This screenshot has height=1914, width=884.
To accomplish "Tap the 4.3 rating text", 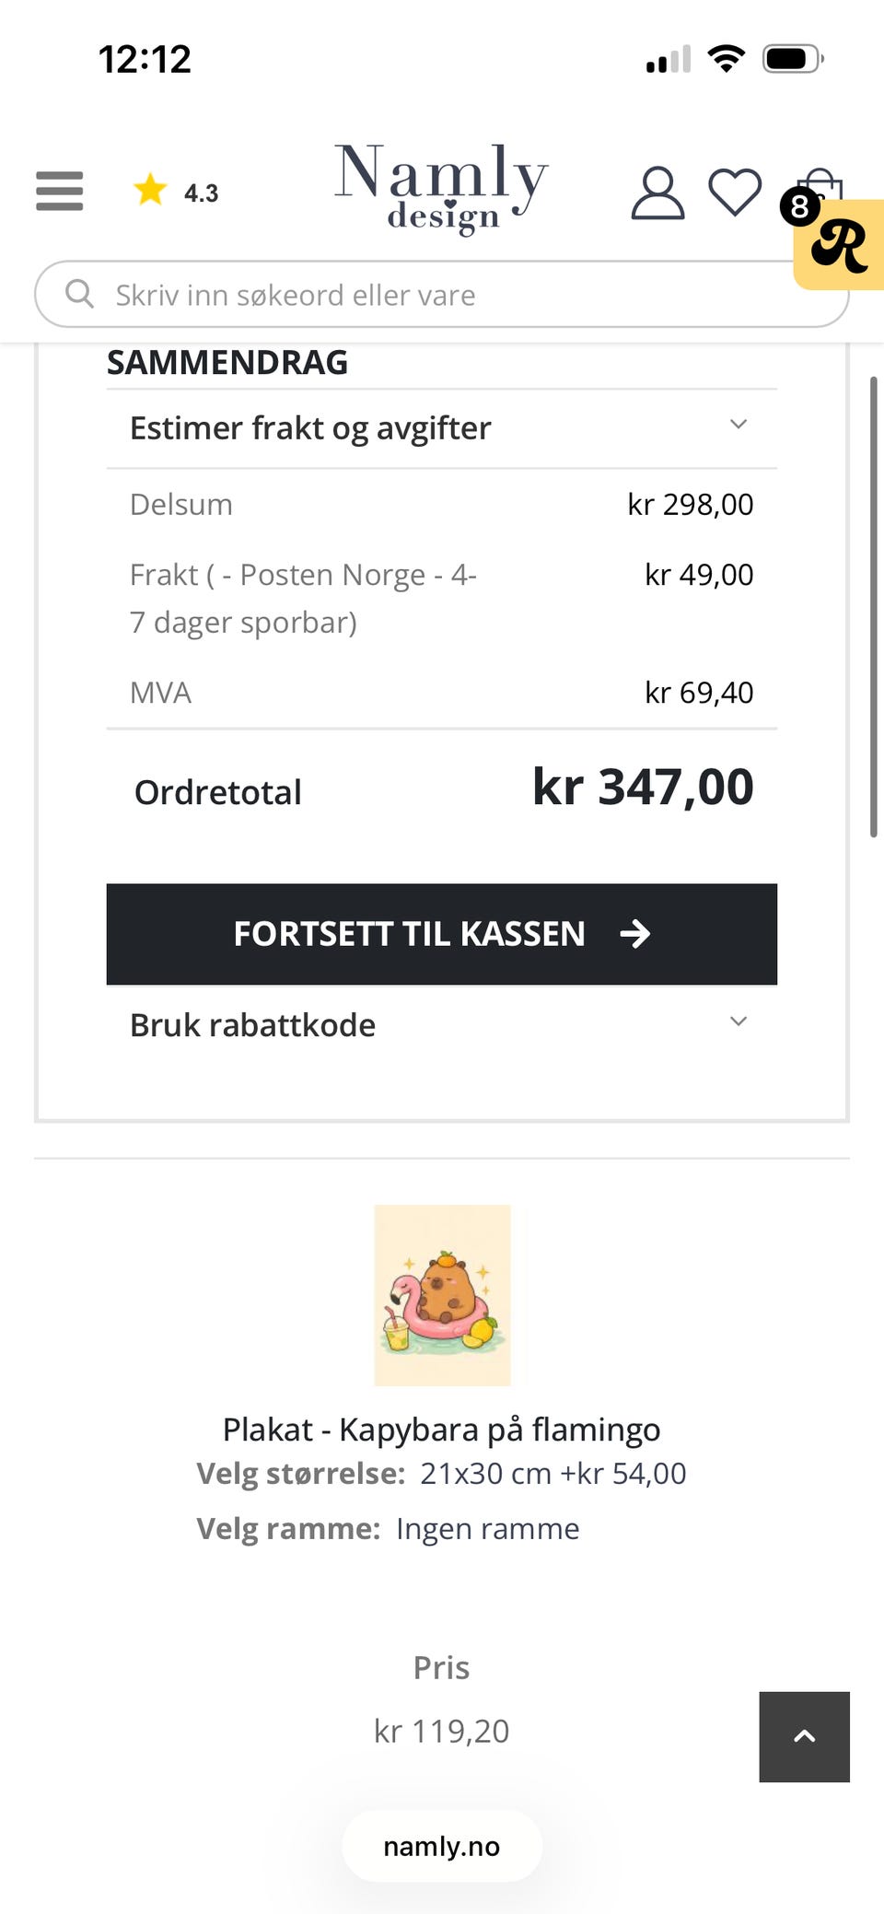I will [201, 193].
